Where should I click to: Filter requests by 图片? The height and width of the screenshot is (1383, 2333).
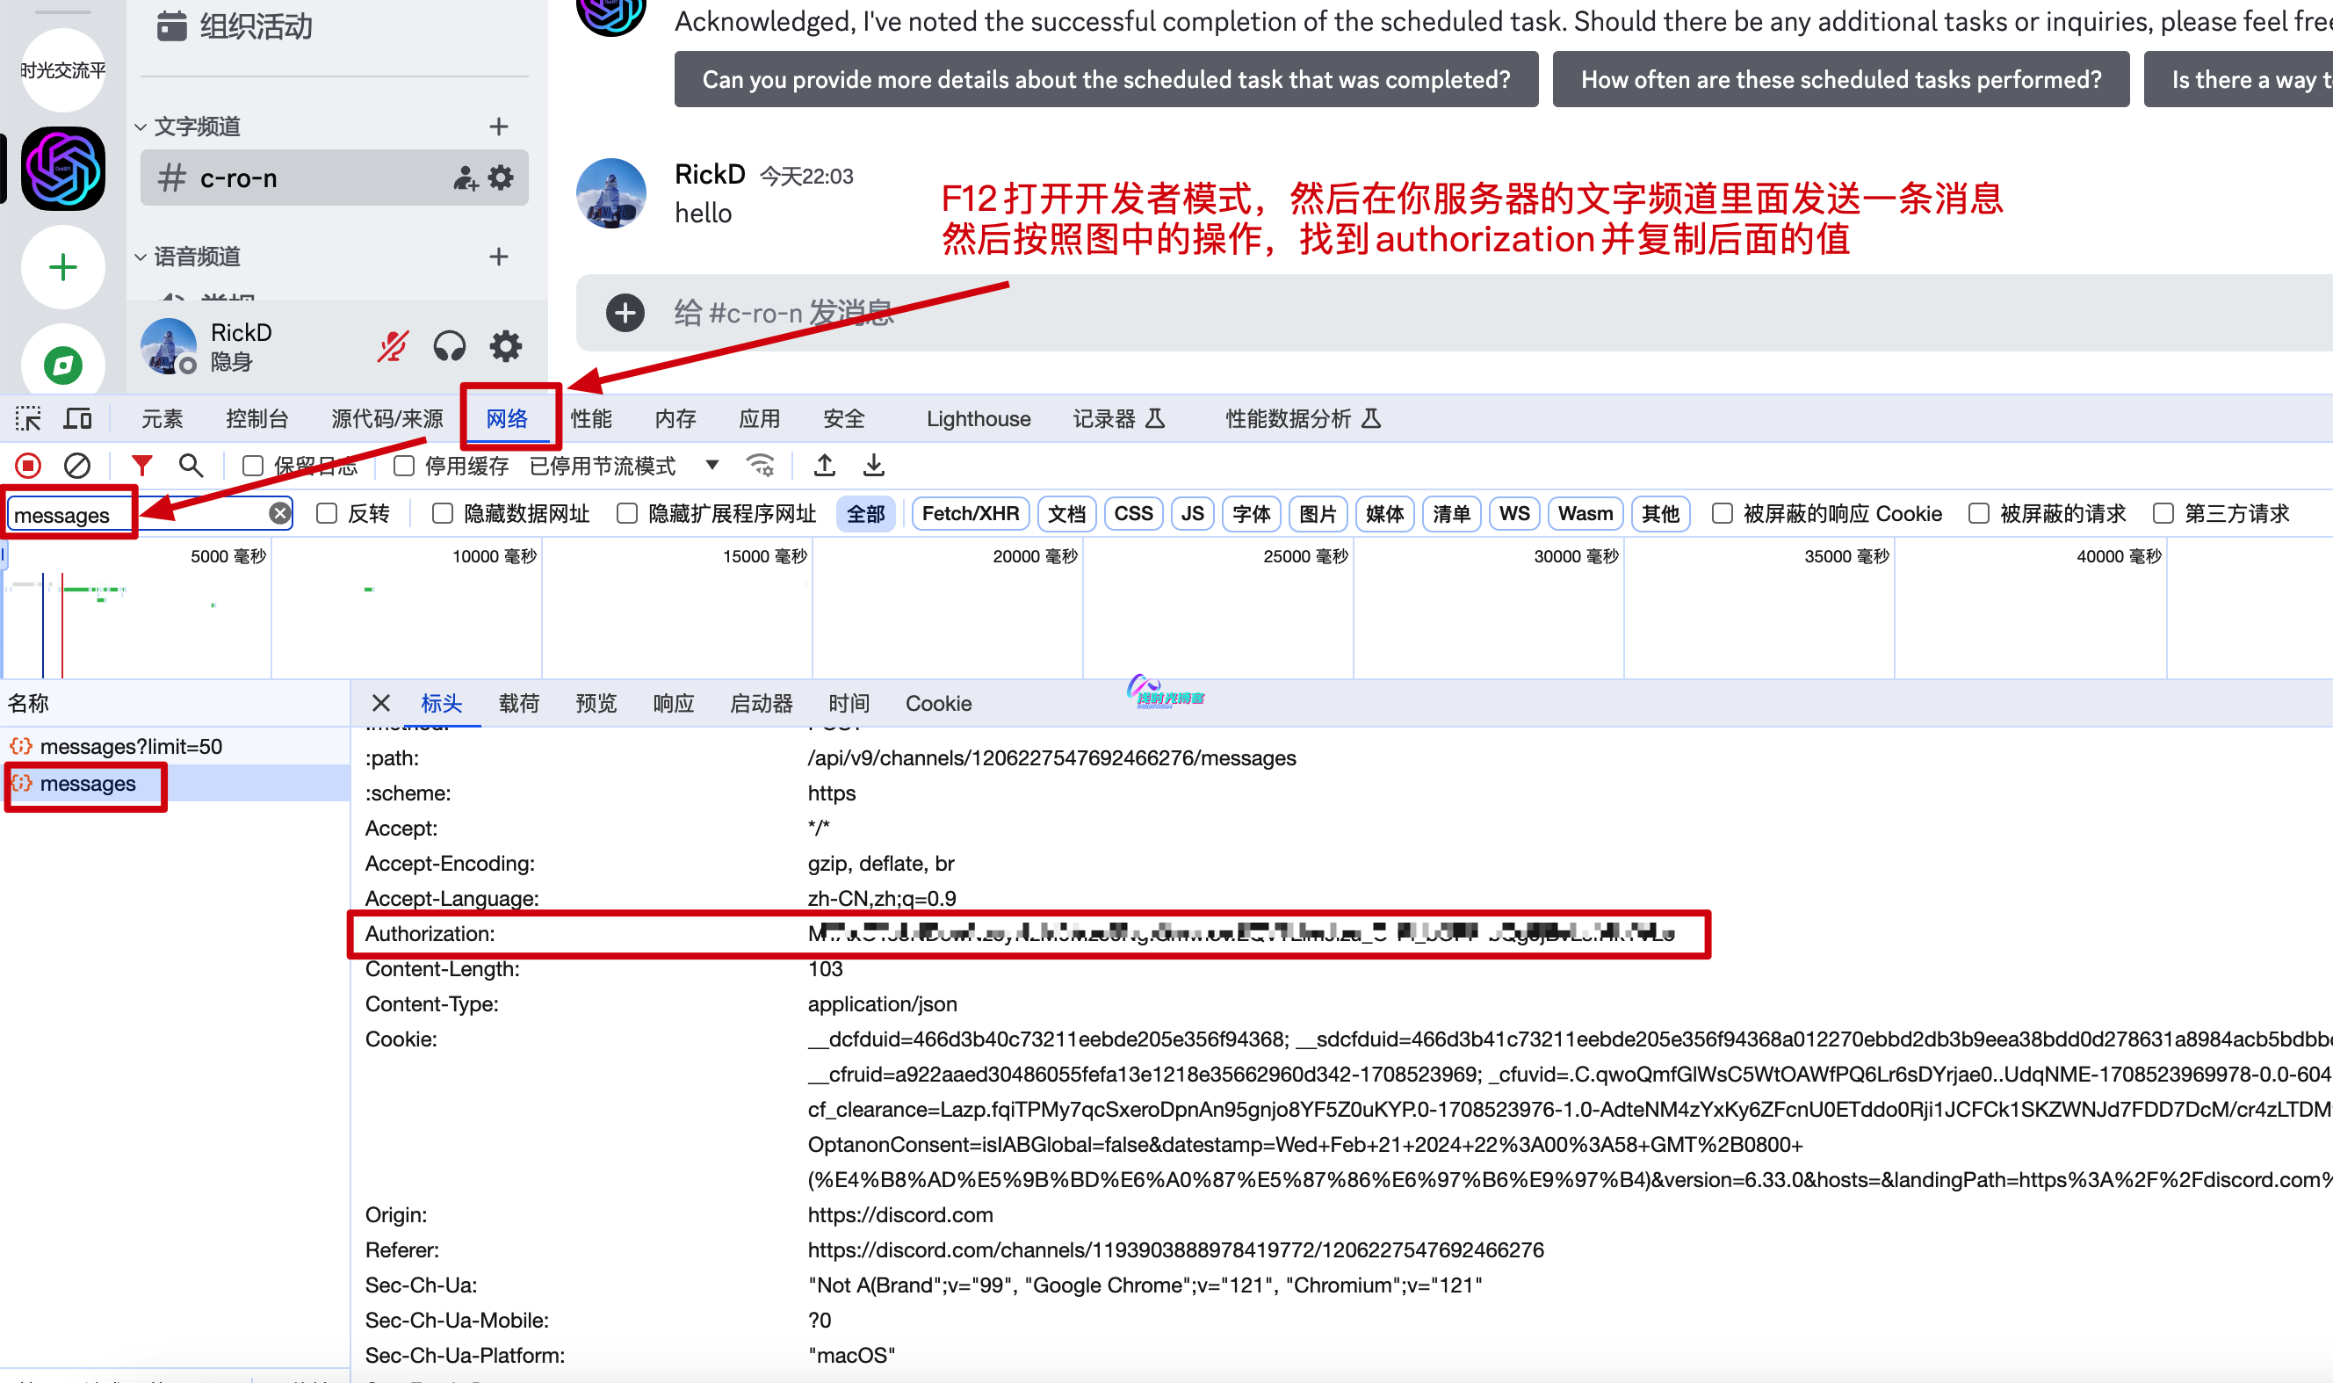click(1318, 513)
